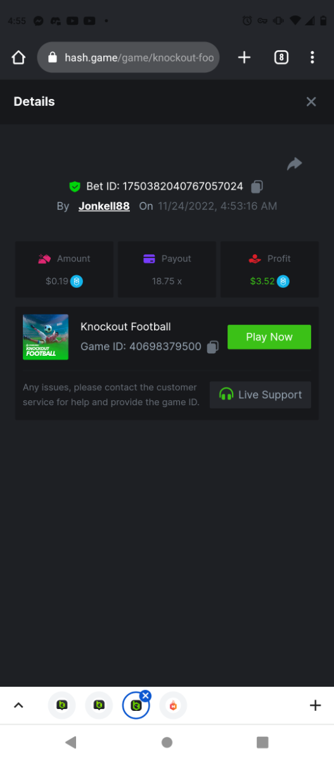Close the currently selected grouped tab

[x=146, y=696]
